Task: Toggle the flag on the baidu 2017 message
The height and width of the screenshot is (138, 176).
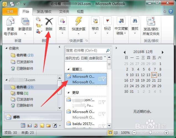Action: coord(103,126)
